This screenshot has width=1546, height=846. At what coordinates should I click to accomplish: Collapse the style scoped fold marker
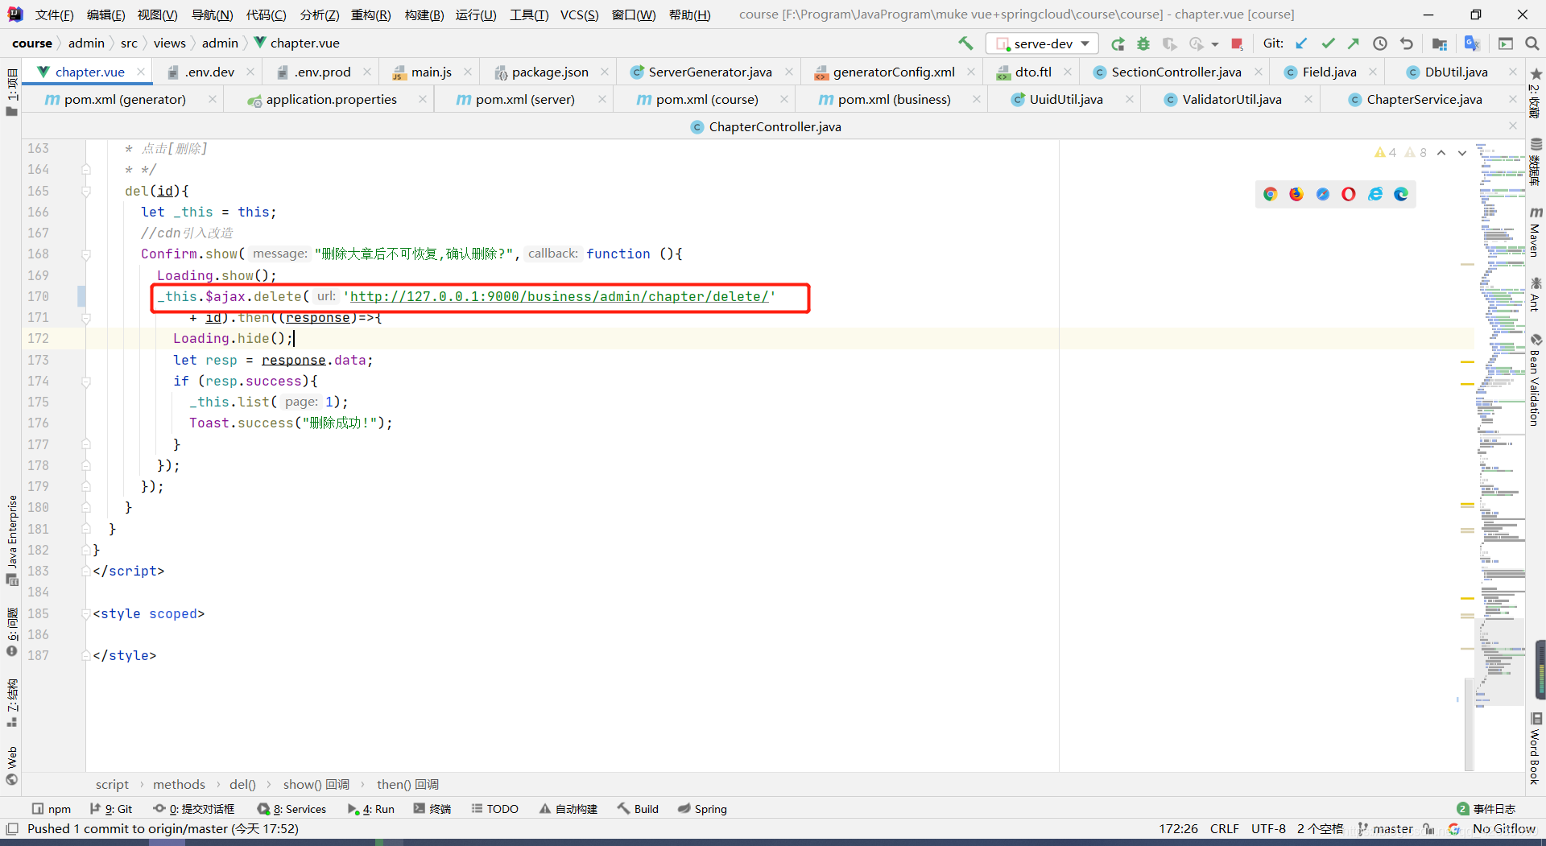pyautogui.click(x=85, y=614)
